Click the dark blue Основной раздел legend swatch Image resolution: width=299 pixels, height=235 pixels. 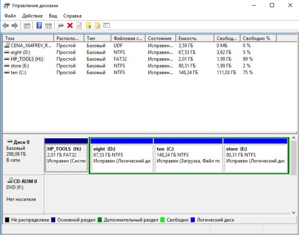pyautogui.click(x=53, y=220)
